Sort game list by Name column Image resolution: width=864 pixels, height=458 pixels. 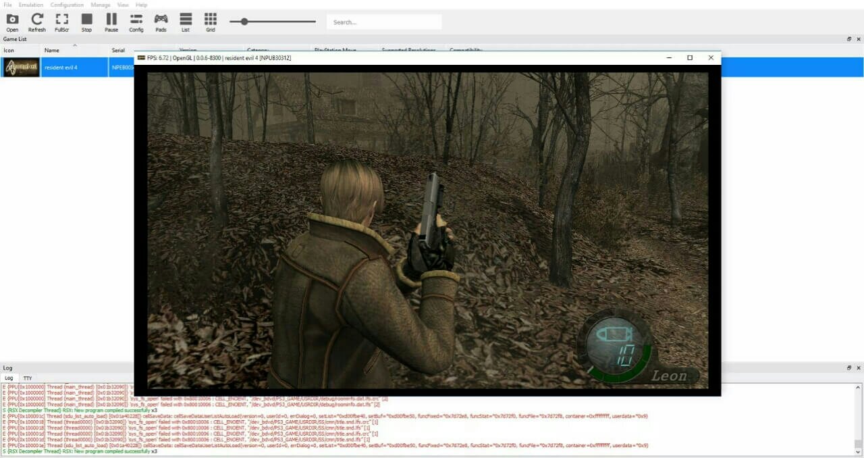tap(74, 50)
